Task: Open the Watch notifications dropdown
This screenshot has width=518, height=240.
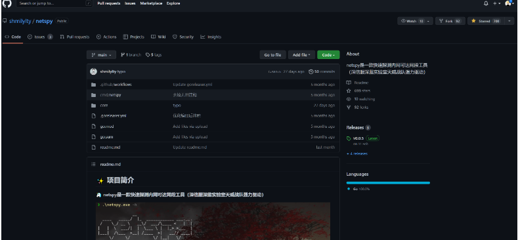Action: click(x=415, y=21)
